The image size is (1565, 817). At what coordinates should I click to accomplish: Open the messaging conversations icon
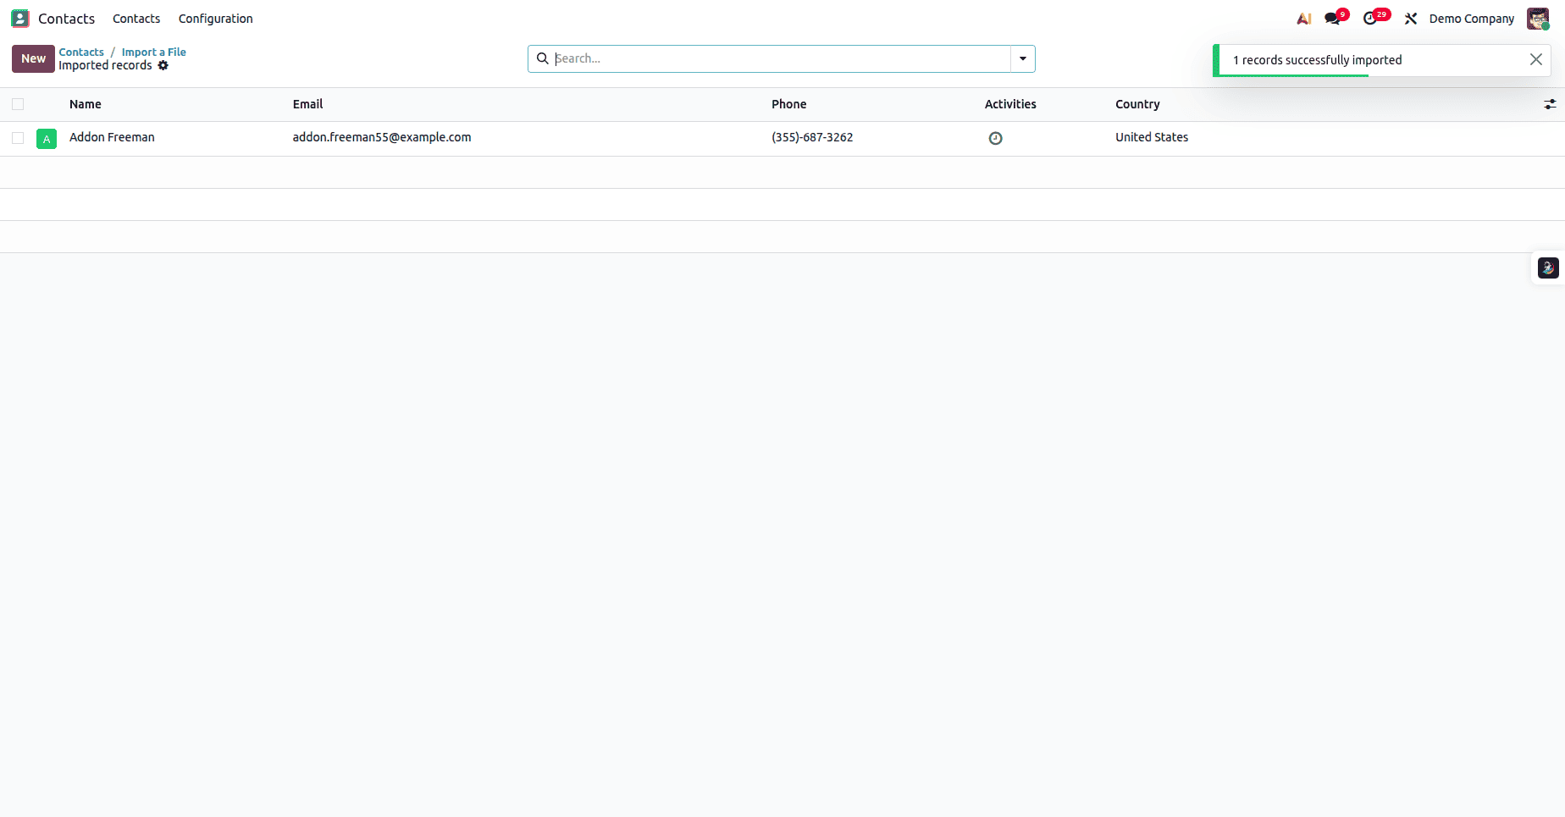1332,18
